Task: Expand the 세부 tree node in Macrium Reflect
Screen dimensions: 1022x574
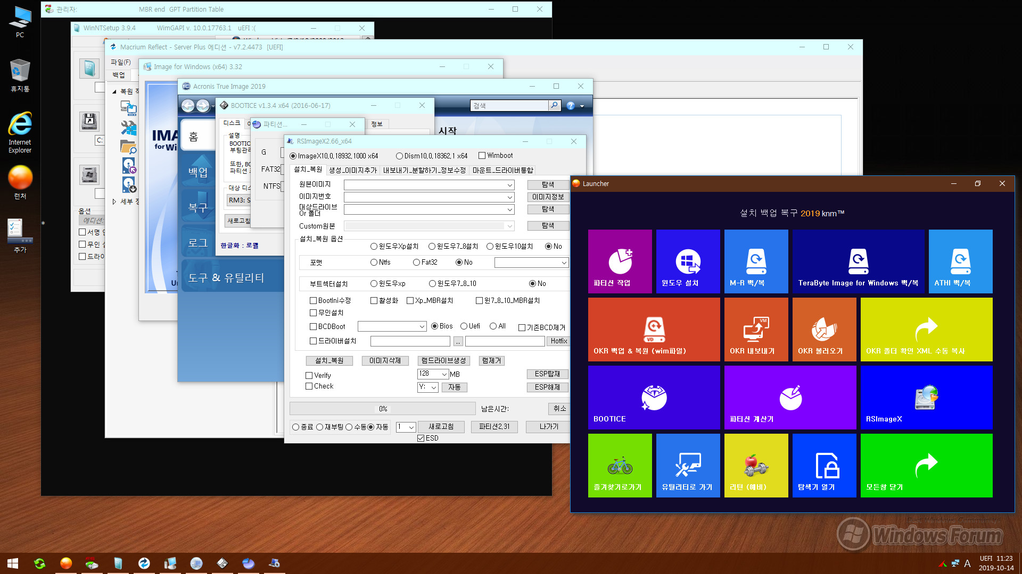Action: click(114, 201)
